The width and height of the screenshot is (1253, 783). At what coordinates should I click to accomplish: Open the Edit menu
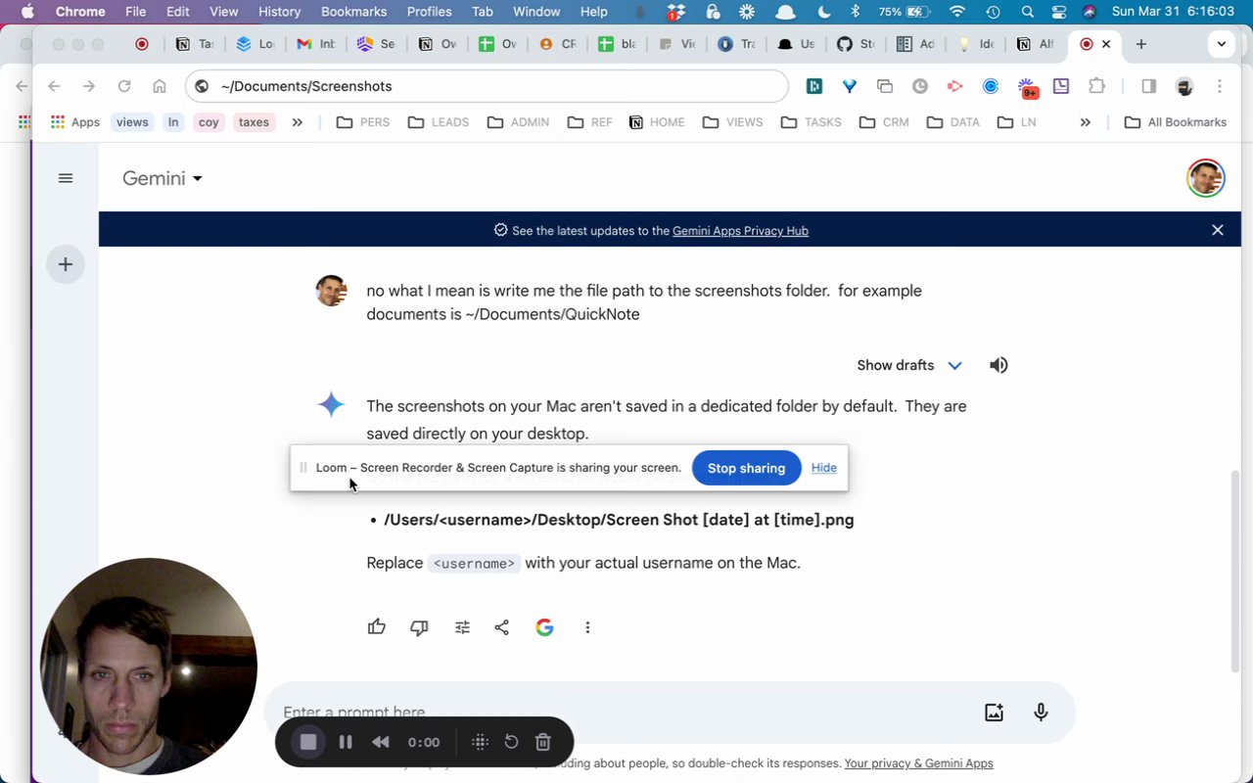pos(178,12)
